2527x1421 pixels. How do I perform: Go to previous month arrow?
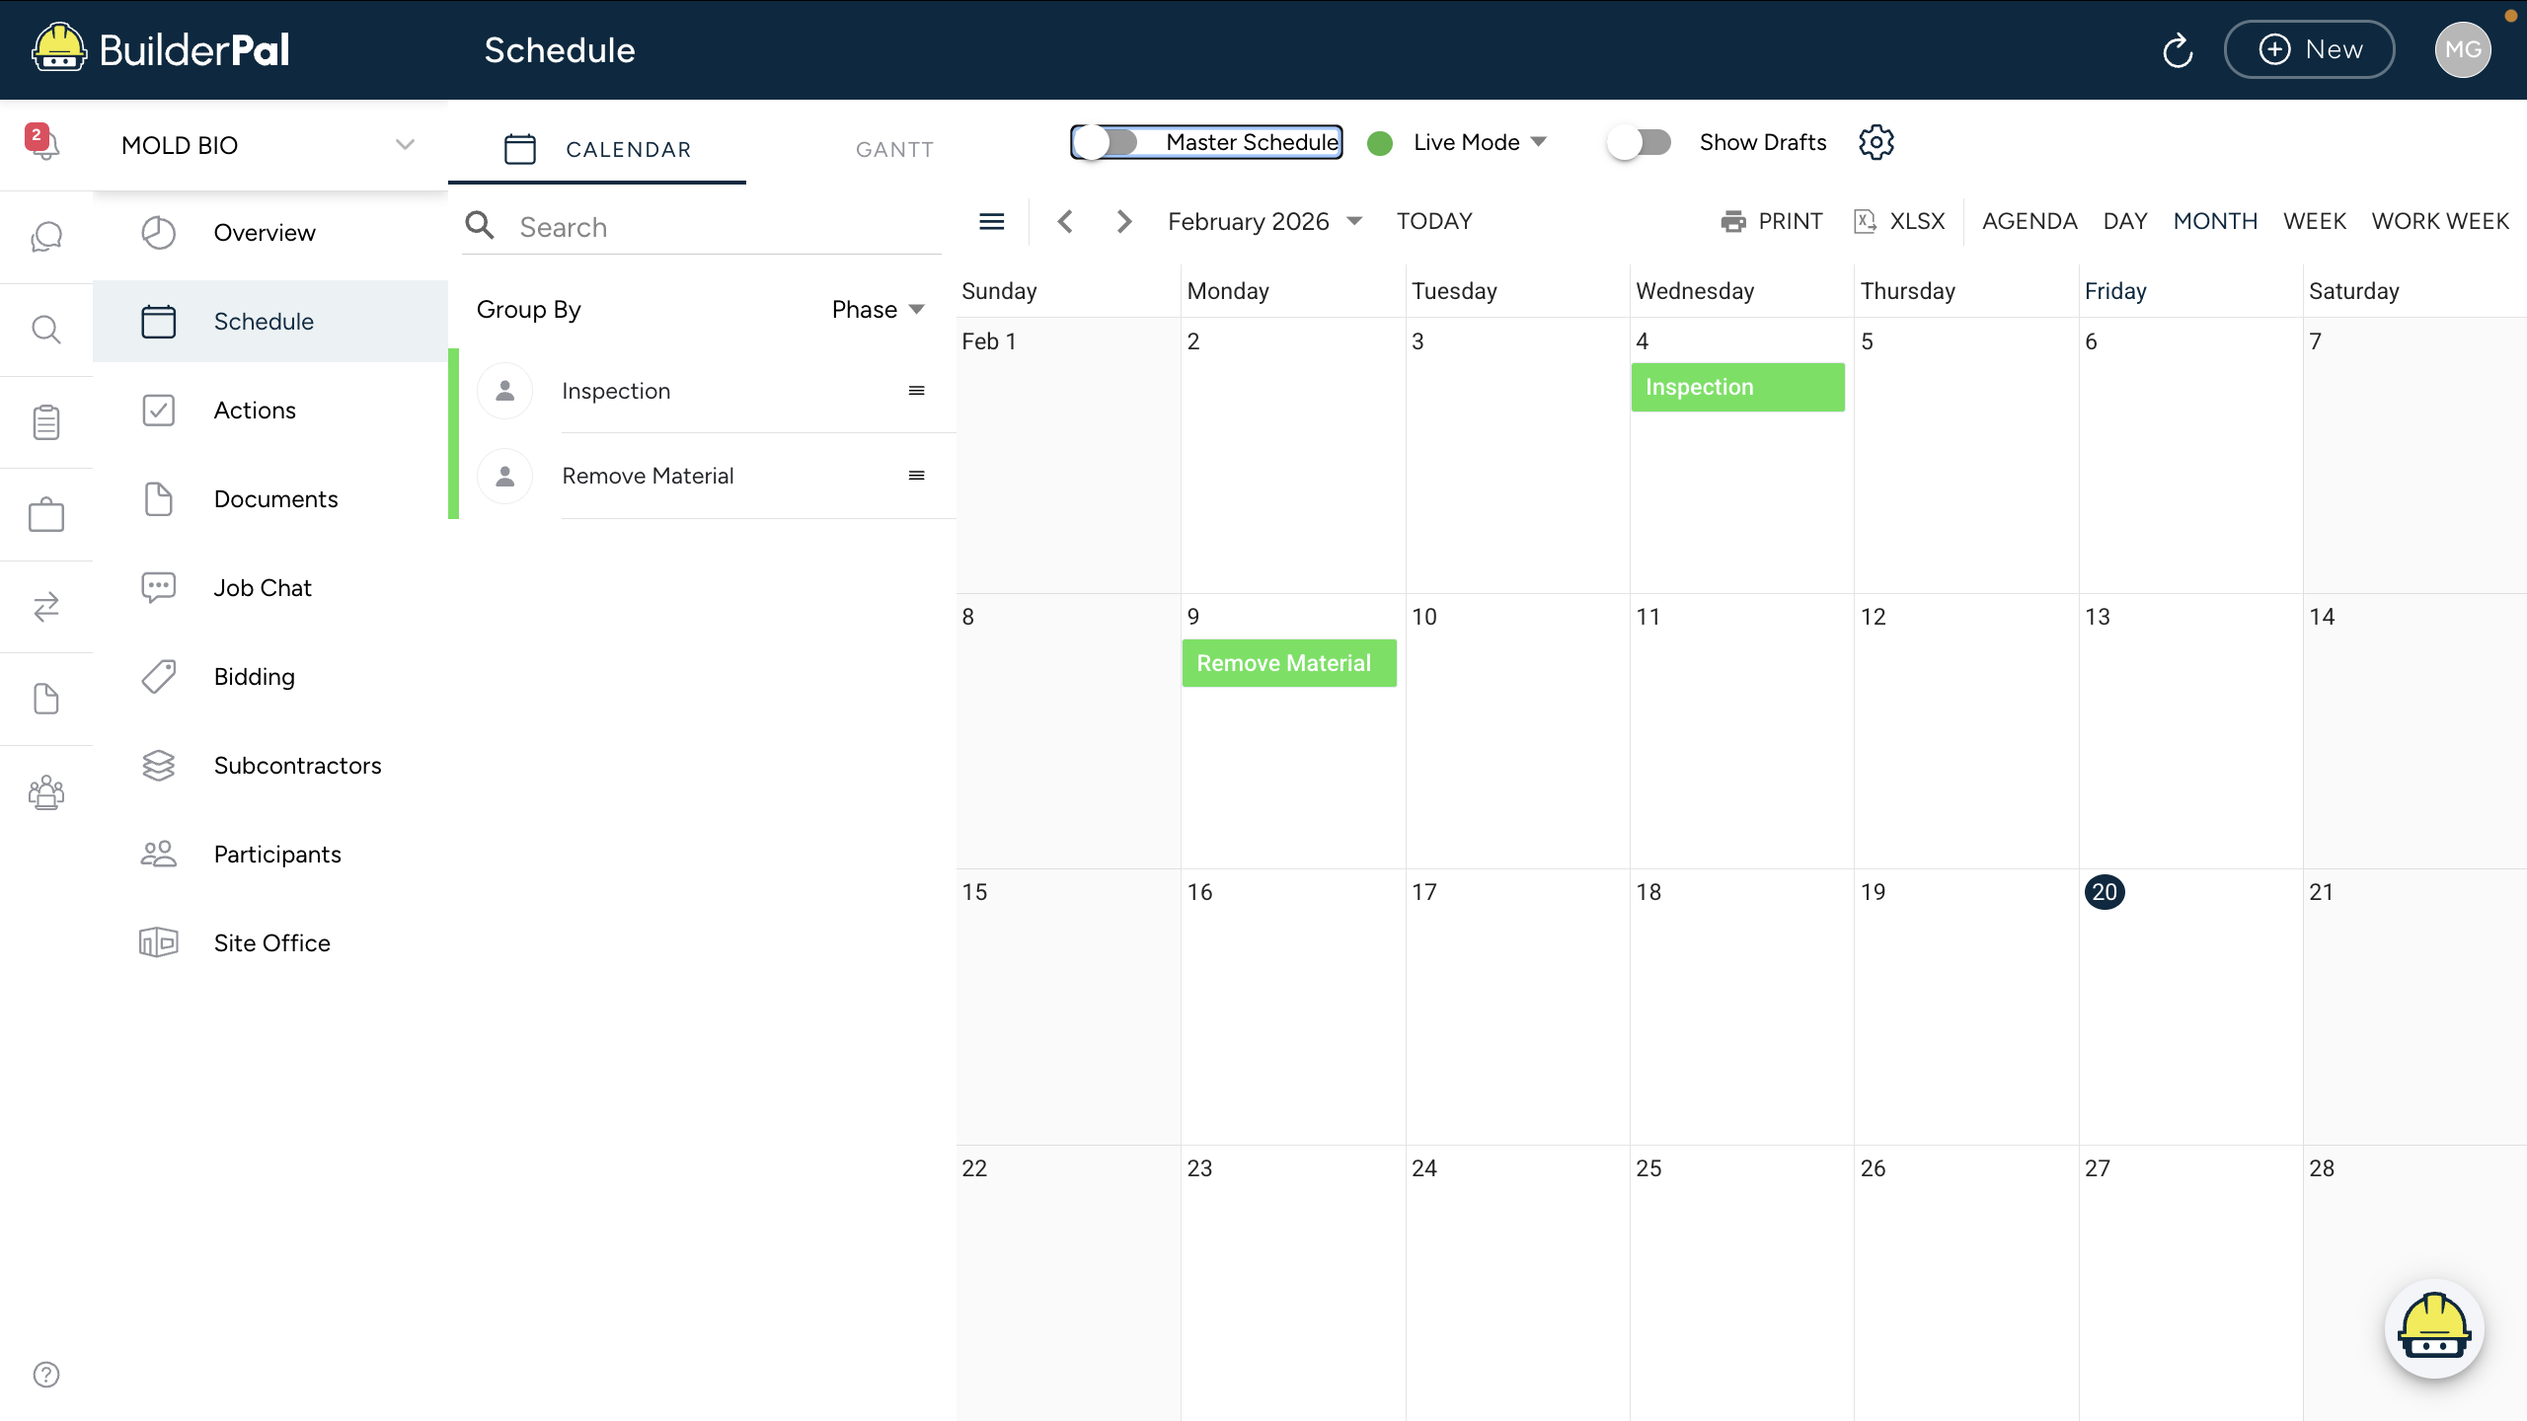click(1065, 221)
